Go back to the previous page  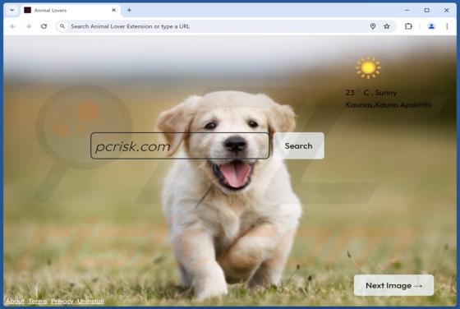[x=13, y=26]
